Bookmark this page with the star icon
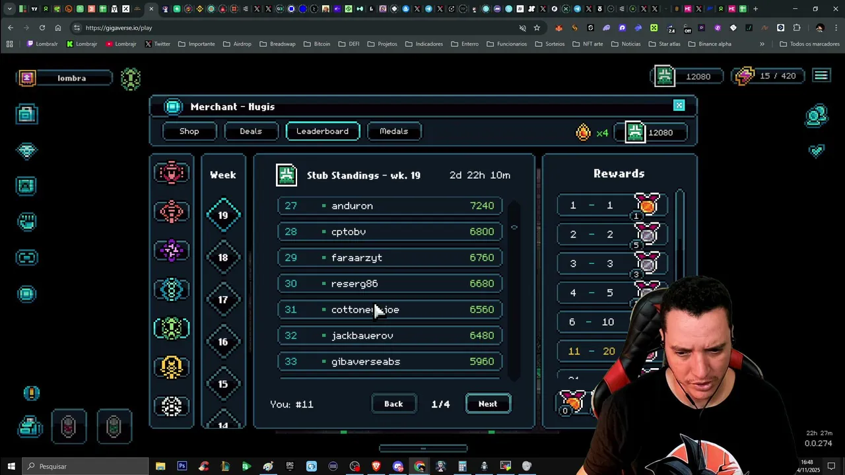 coord(537,28)
